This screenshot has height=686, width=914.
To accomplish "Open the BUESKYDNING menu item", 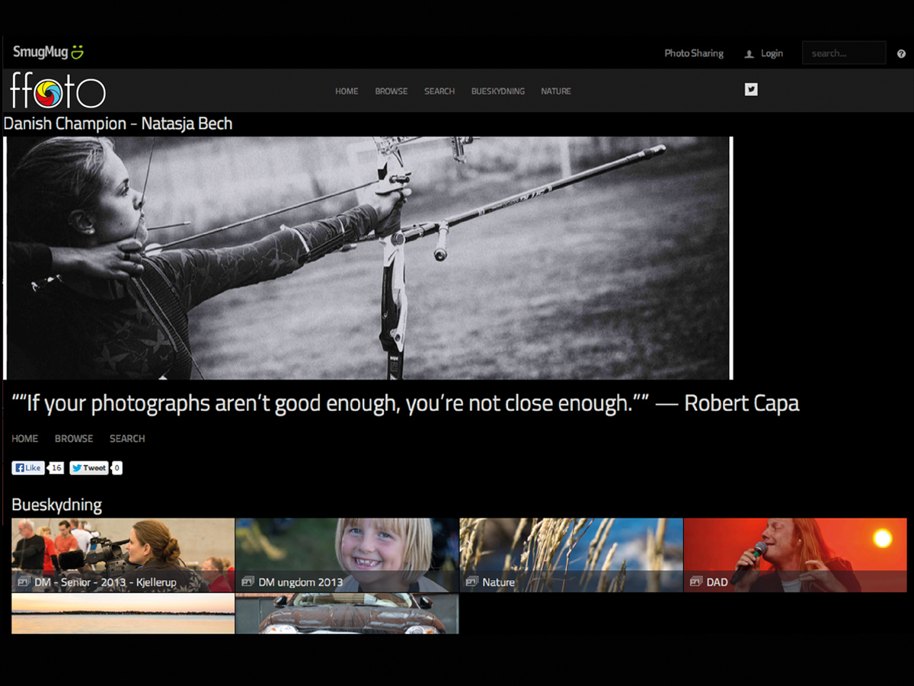I will click(498, 91).
